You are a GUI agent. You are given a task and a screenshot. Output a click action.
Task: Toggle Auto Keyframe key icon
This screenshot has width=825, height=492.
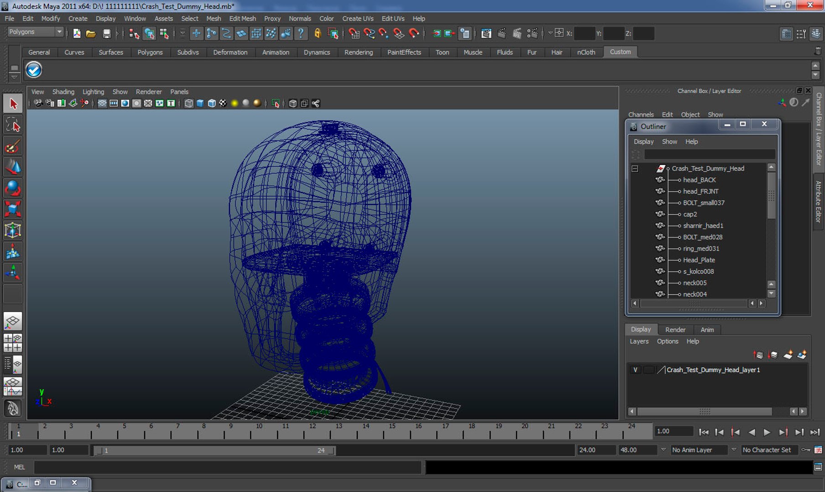(x=806, y=450)
